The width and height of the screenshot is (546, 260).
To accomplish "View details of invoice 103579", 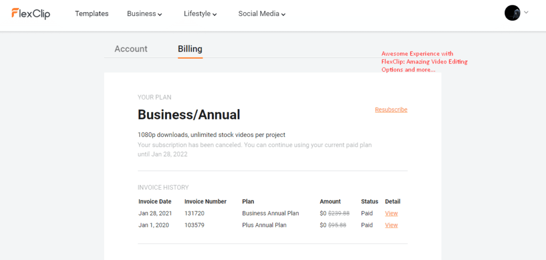I will coord(391,225).
